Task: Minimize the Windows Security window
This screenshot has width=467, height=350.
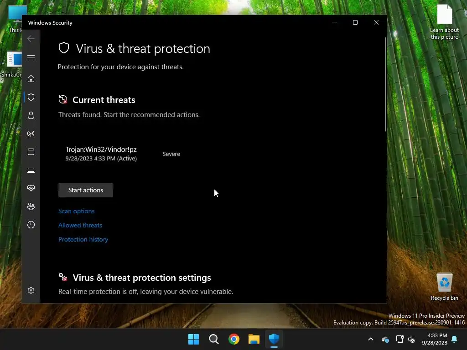Action: [x=334, y=23]
